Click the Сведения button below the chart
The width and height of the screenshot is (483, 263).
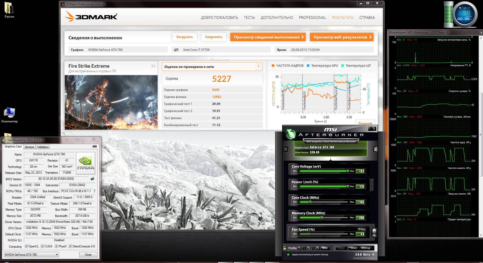click(365, 123)
